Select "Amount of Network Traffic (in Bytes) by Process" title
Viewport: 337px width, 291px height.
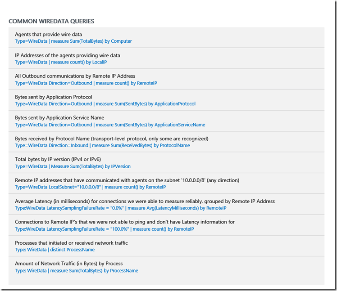pyautogui.click(x=68, y=264)
